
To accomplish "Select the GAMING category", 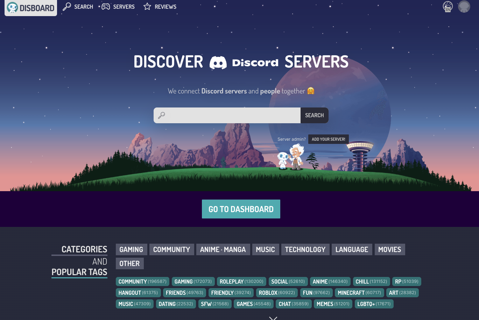I will 131,250.
